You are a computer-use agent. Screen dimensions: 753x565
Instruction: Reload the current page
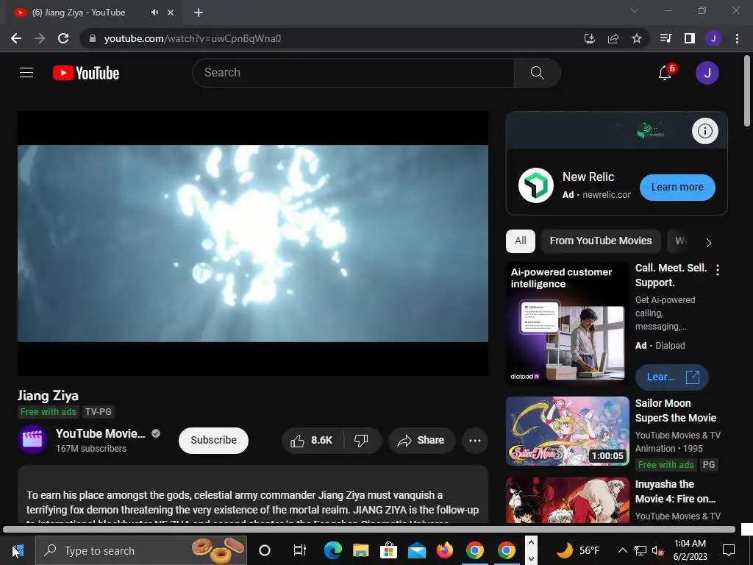(63, 38)
